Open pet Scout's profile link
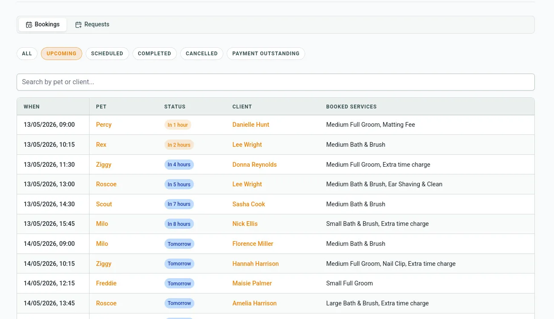The width and height of the screenshot is (554, 319). click(x=104, y=204)
